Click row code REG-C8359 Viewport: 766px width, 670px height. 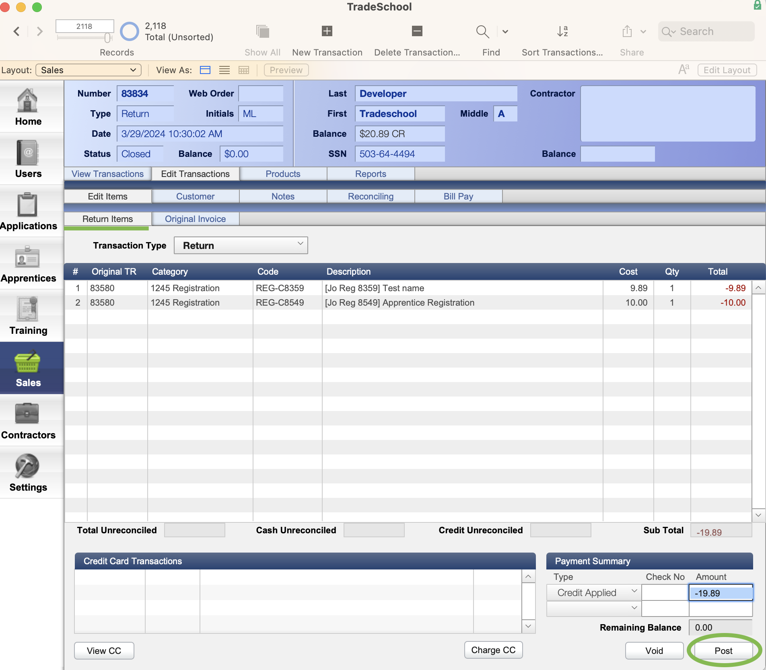280,288
